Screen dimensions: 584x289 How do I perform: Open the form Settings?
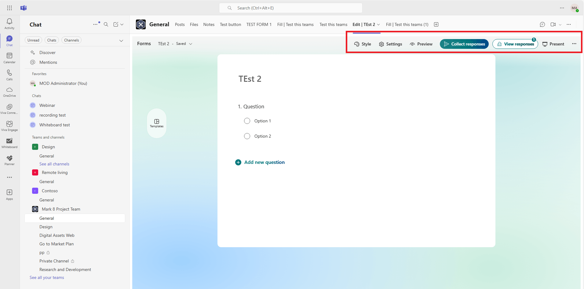(390, 44)
